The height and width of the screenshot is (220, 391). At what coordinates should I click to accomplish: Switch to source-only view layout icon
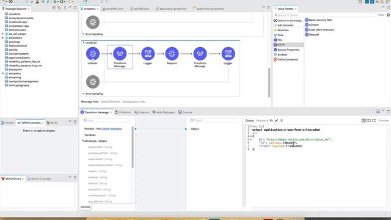[x=374, y=120]
